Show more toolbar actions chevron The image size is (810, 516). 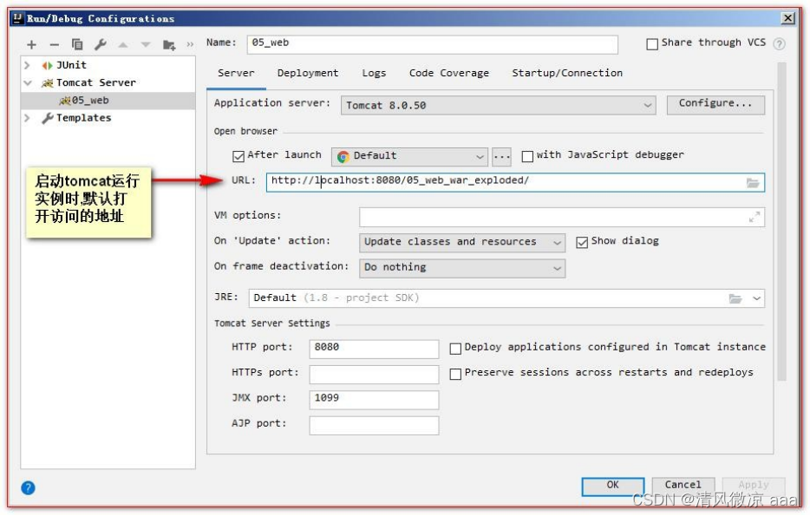190,44
